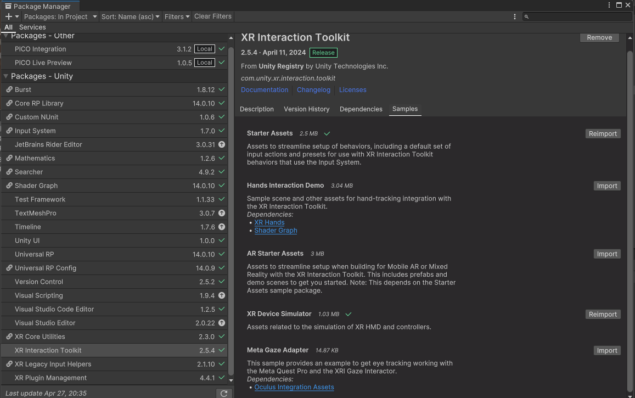Select the Version Control package
635x398 pixels.
tap(114, 282)
